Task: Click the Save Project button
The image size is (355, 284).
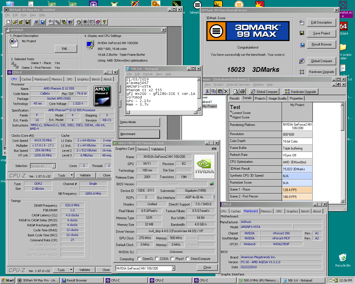Action: [321, 33]
